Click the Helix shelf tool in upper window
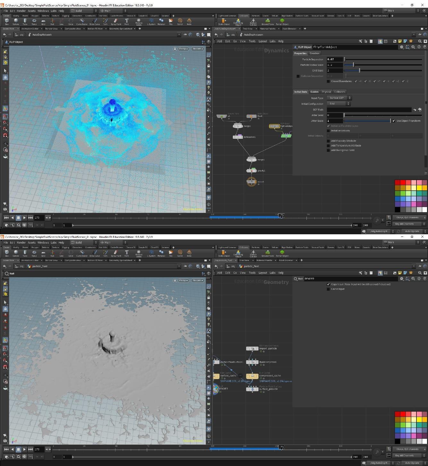Image resolution: width=428 pixels, height=466 pixels. (189, 21)
